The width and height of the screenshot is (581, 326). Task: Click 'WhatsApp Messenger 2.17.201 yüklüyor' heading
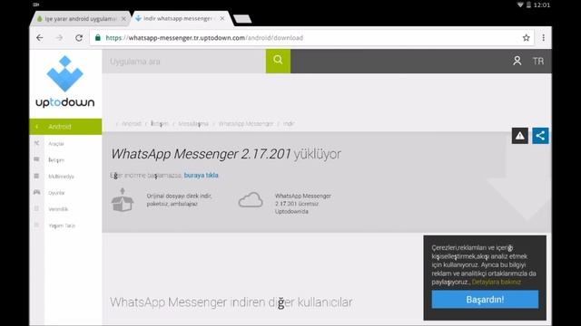point(226,154)
